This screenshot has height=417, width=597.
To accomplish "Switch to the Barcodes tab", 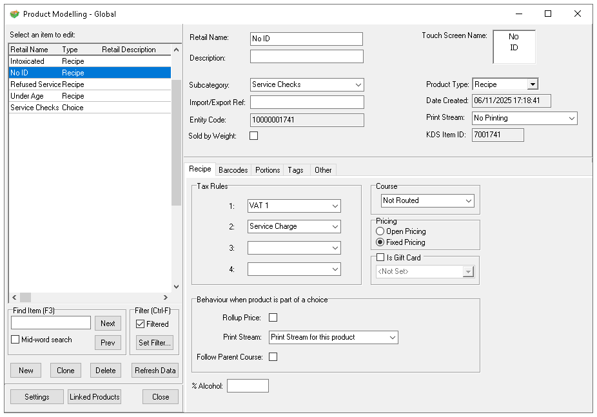I will click(x=233, y=170).
